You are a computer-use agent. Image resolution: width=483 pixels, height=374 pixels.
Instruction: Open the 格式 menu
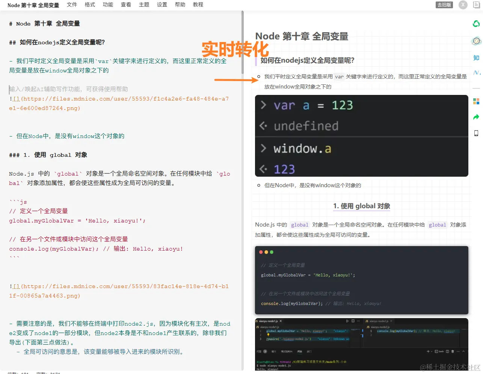90,5
